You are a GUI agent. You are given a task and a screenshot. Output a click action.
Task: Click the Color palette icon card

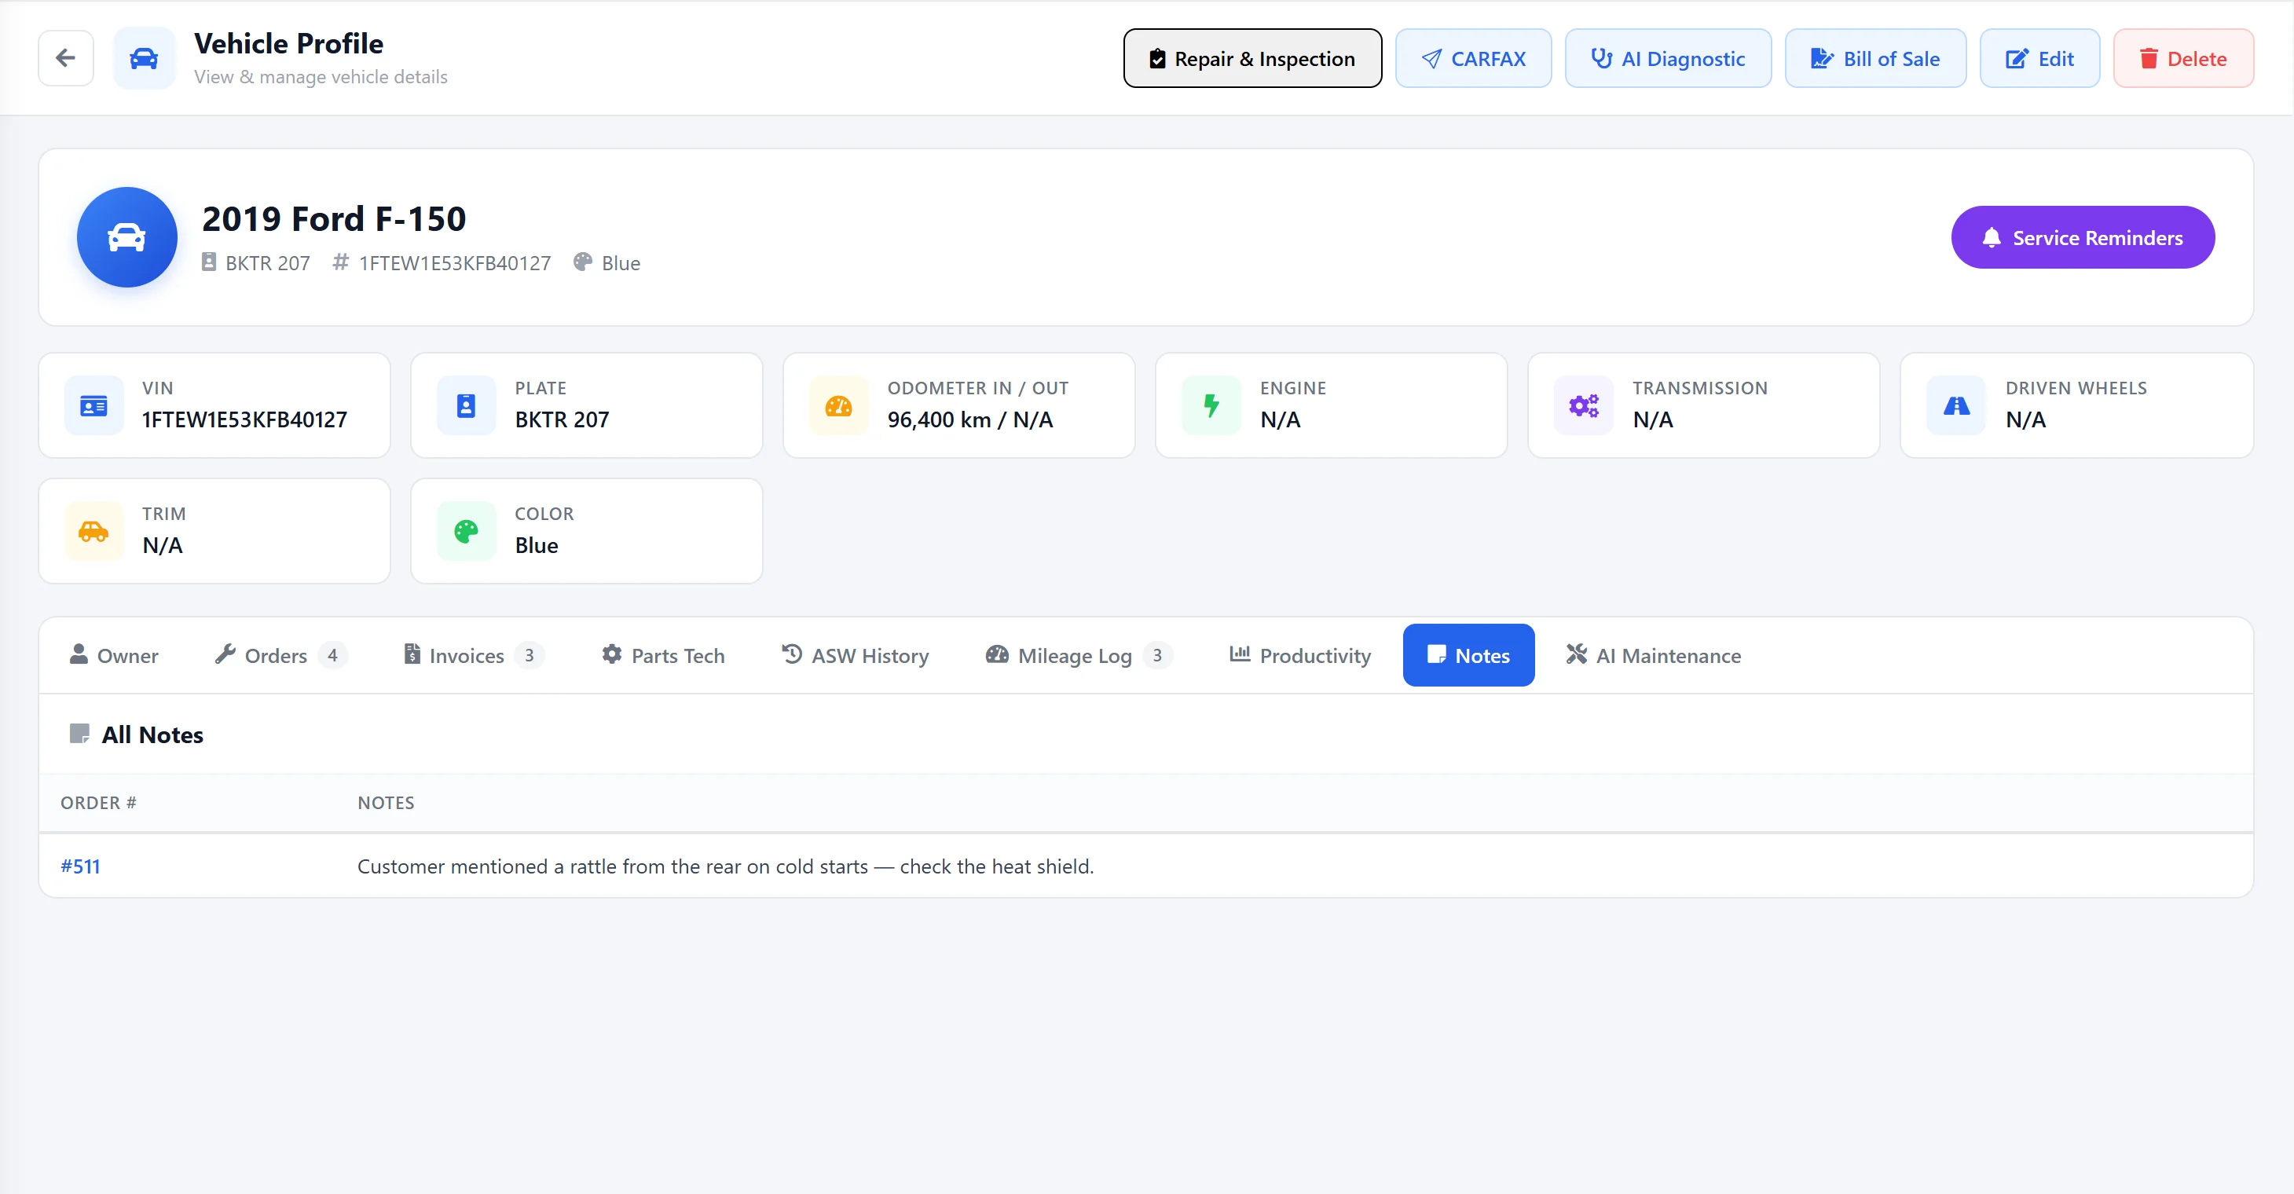(x=466, y=532)
